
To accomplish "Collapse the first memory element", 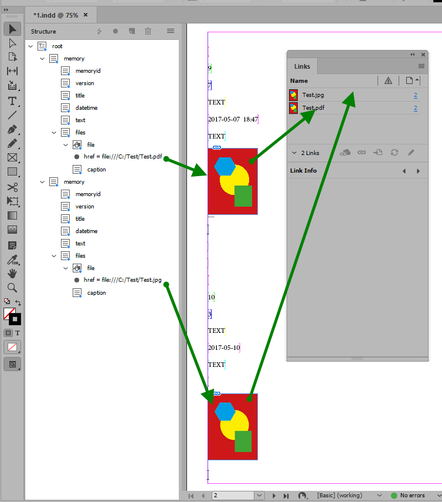I will click(x=42, y=59).
